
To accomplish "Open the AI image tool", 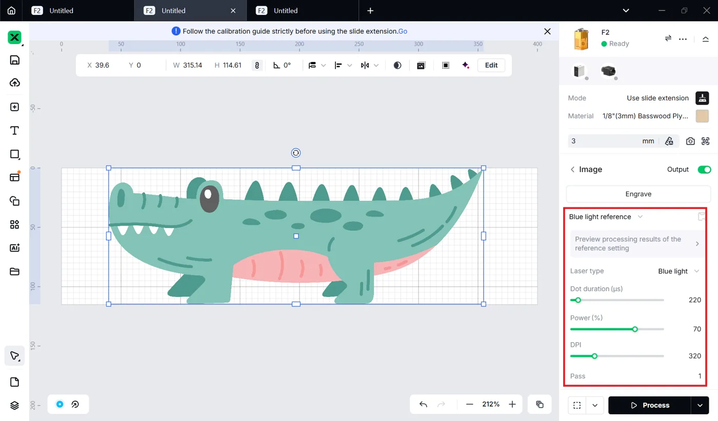I will click(15, 248).
